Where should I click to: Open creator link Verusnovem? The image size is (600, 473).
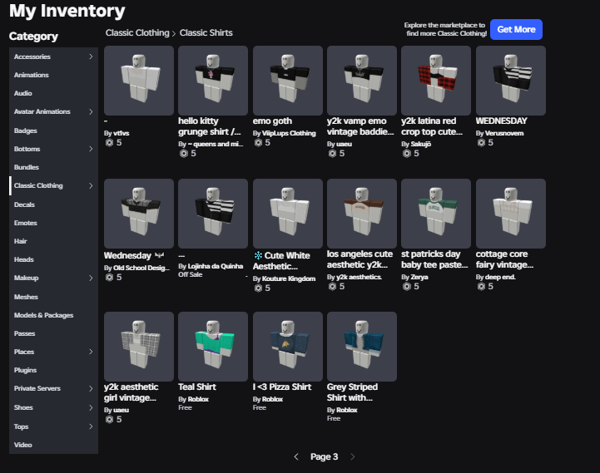(504, 133)
